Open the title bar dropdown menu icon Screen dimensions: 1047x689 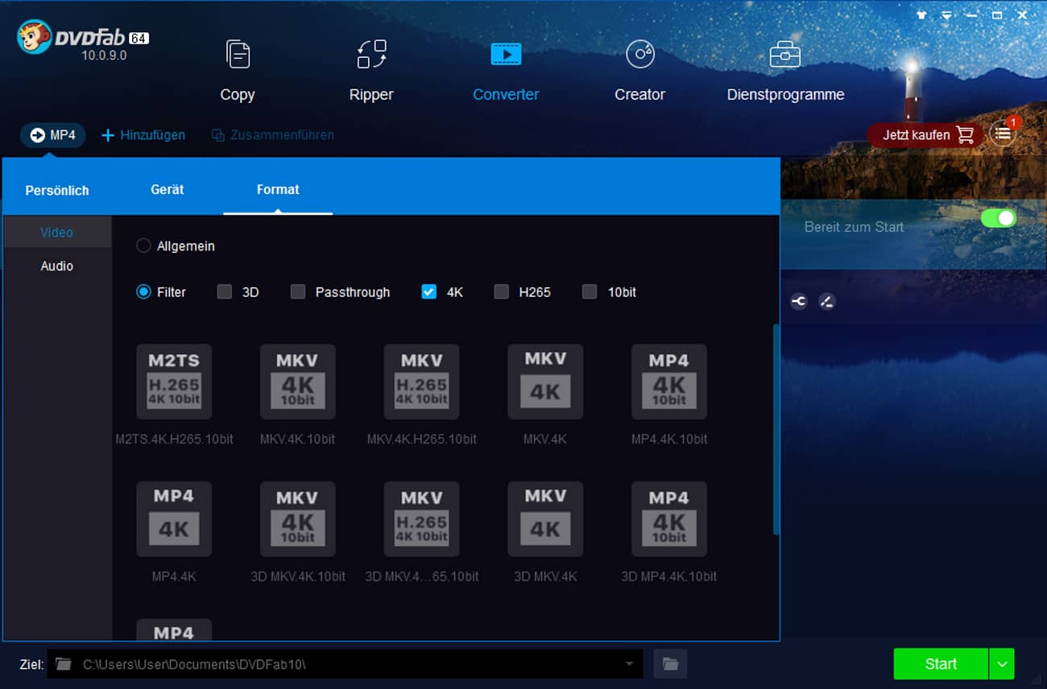coord(947,15)
